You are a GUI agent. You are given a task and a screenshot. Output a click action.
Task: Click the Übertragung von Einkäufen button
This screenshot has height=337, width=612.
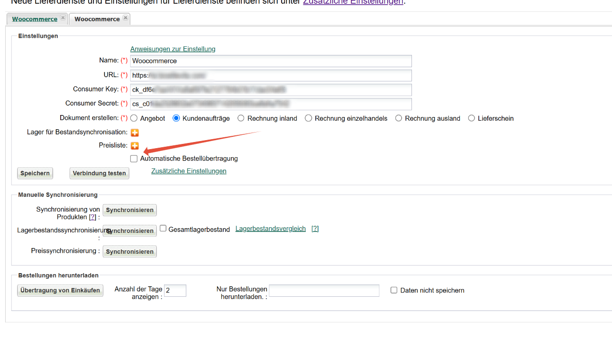coord(60,291)
